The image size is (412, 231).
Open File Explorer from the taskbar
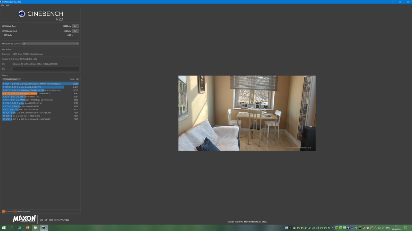click(x=35, y=228)
